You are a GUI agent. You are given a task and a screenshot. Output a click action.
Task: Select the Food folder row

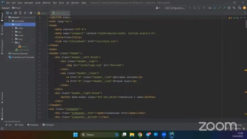[x=20, y=24]
